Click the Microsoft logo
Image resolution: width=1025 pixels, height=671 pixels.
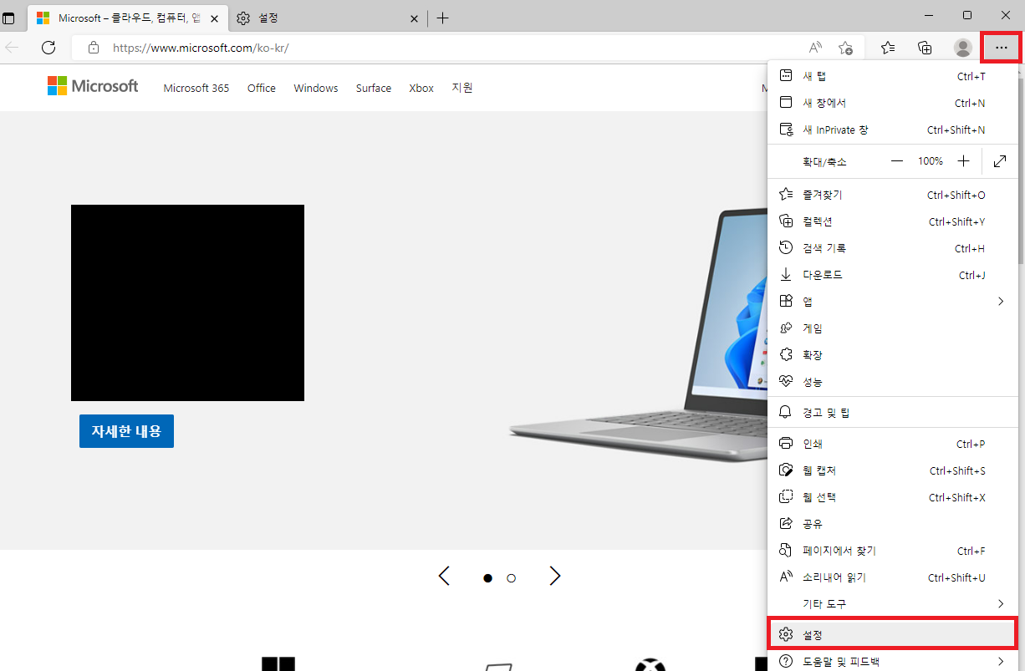point(93,86)
